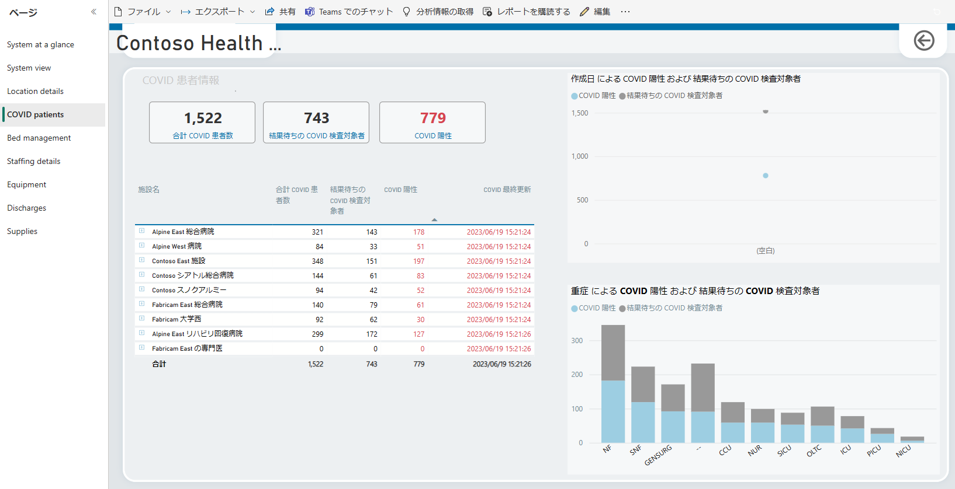Select the OLTC bar
955x489 pixels.
click(x=822, y=425)
